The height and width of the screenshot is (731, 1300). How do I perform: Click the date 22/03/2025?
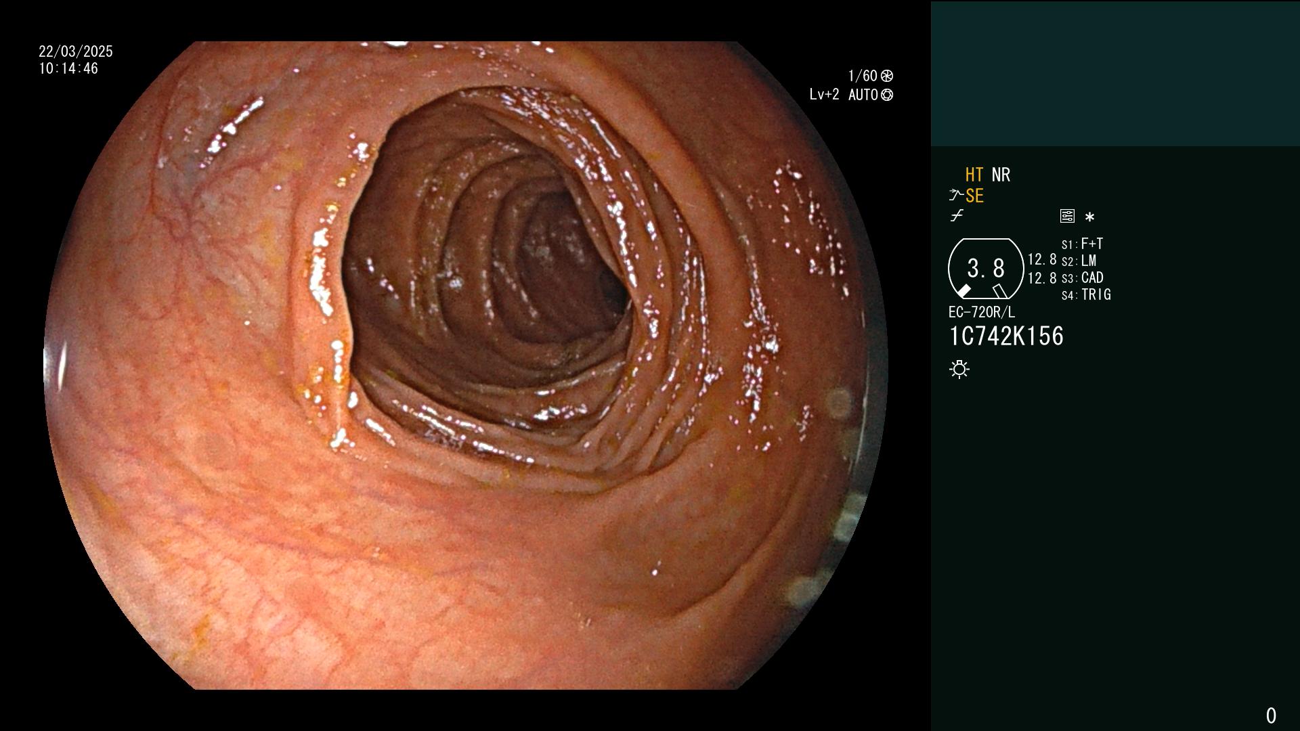click(76, 51)
